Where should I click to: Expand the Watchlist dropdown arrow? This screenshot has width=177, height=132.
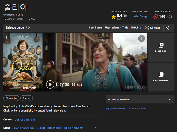(170, 100)
